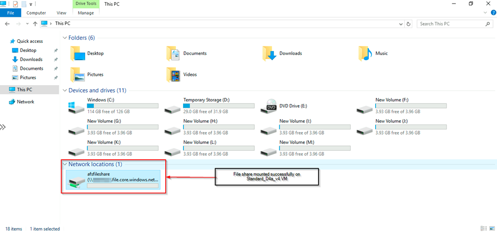Open the Computer ribbon tab

coord(36,13)
